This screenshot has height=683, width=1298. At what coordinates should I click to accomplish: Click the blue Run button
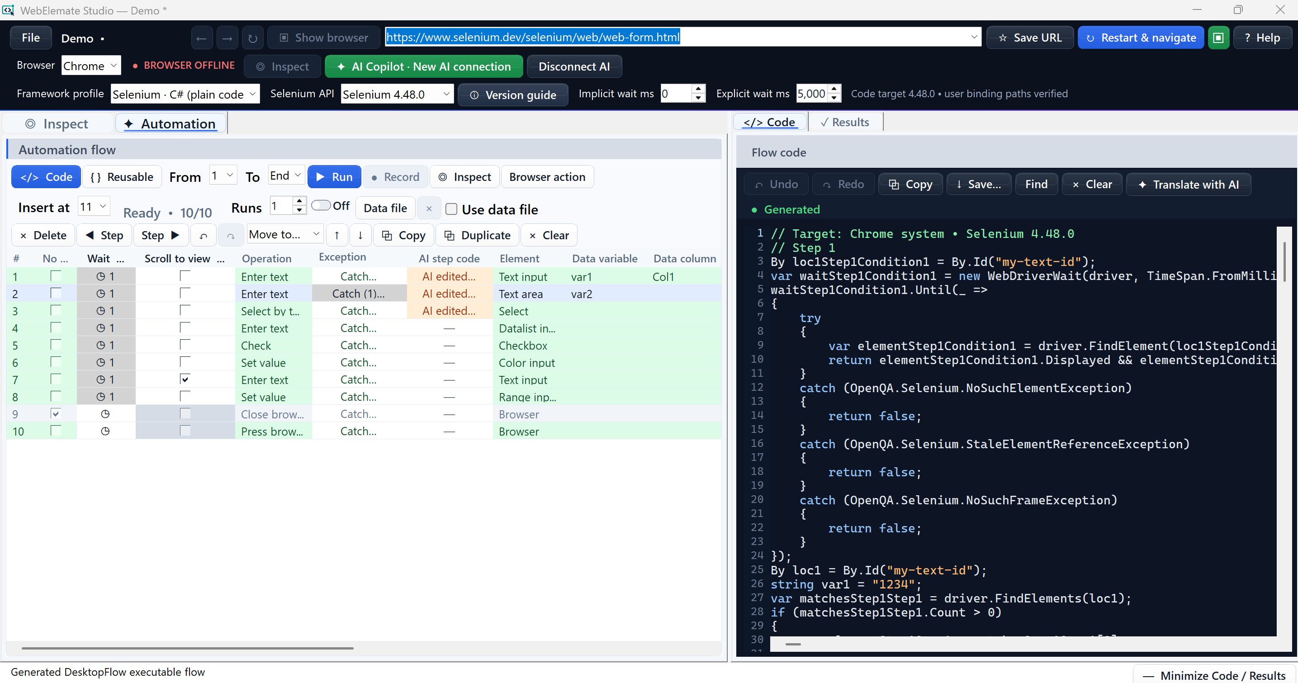coord(334,177)
